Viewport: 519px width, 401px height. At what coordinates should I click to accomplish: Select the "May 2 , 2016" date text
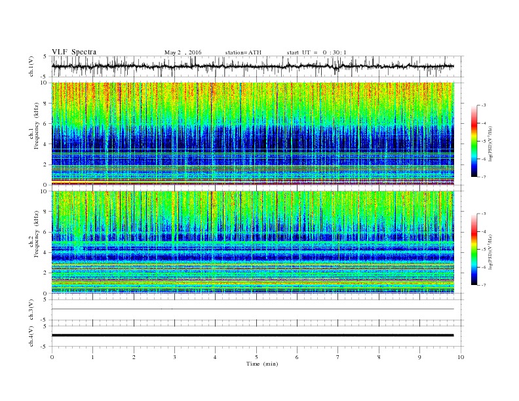pos(183,52)
